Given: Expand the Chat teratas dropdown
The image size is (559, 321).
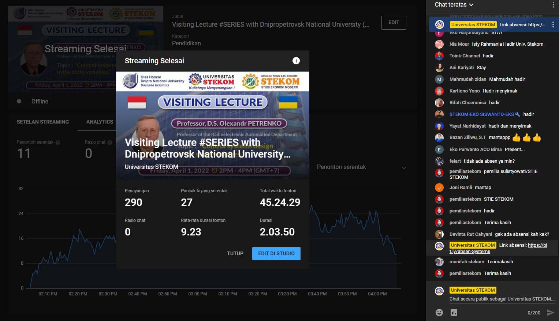Looking at the screenshot, I should [x=454, y=5].
